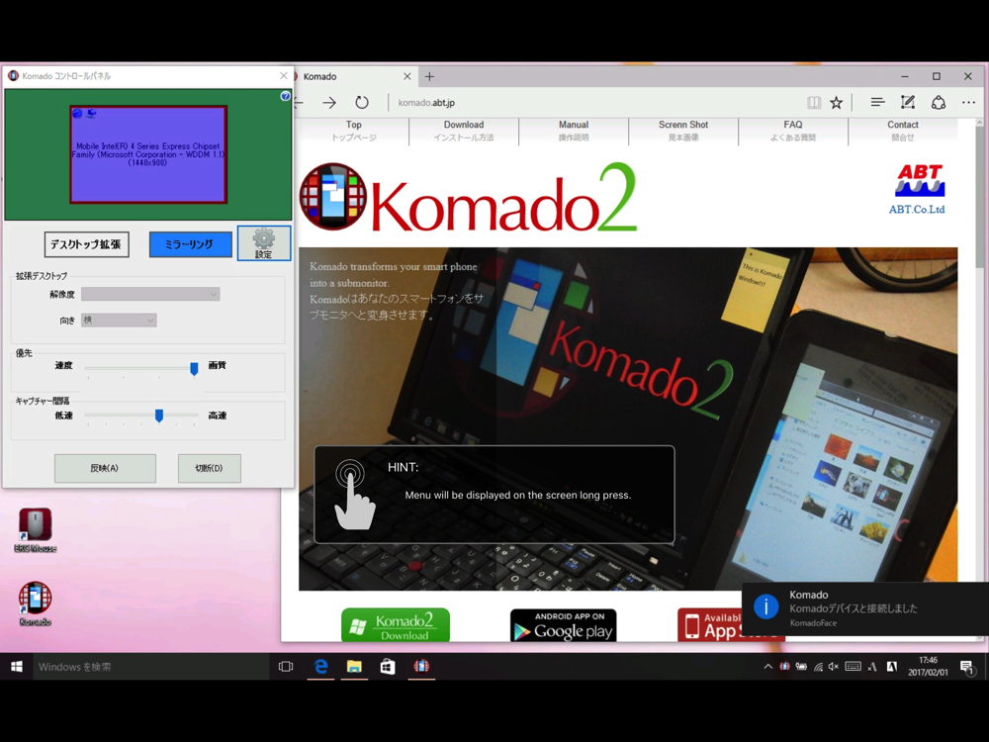Make a web note icon
989x742 pixels.
pos(908,102)
